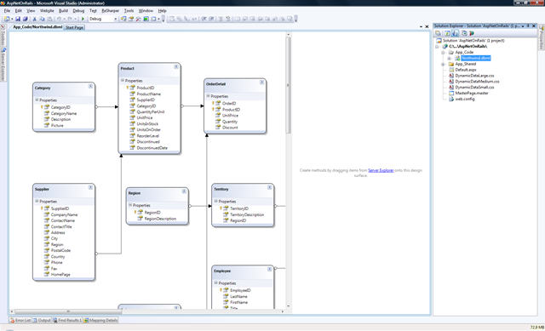Collapse Properties section in the Supplier entity
545x331 pixels.
pos(37,201)
